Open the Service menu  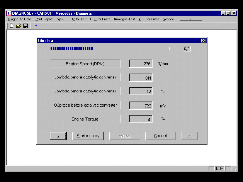tap(168, 19)
